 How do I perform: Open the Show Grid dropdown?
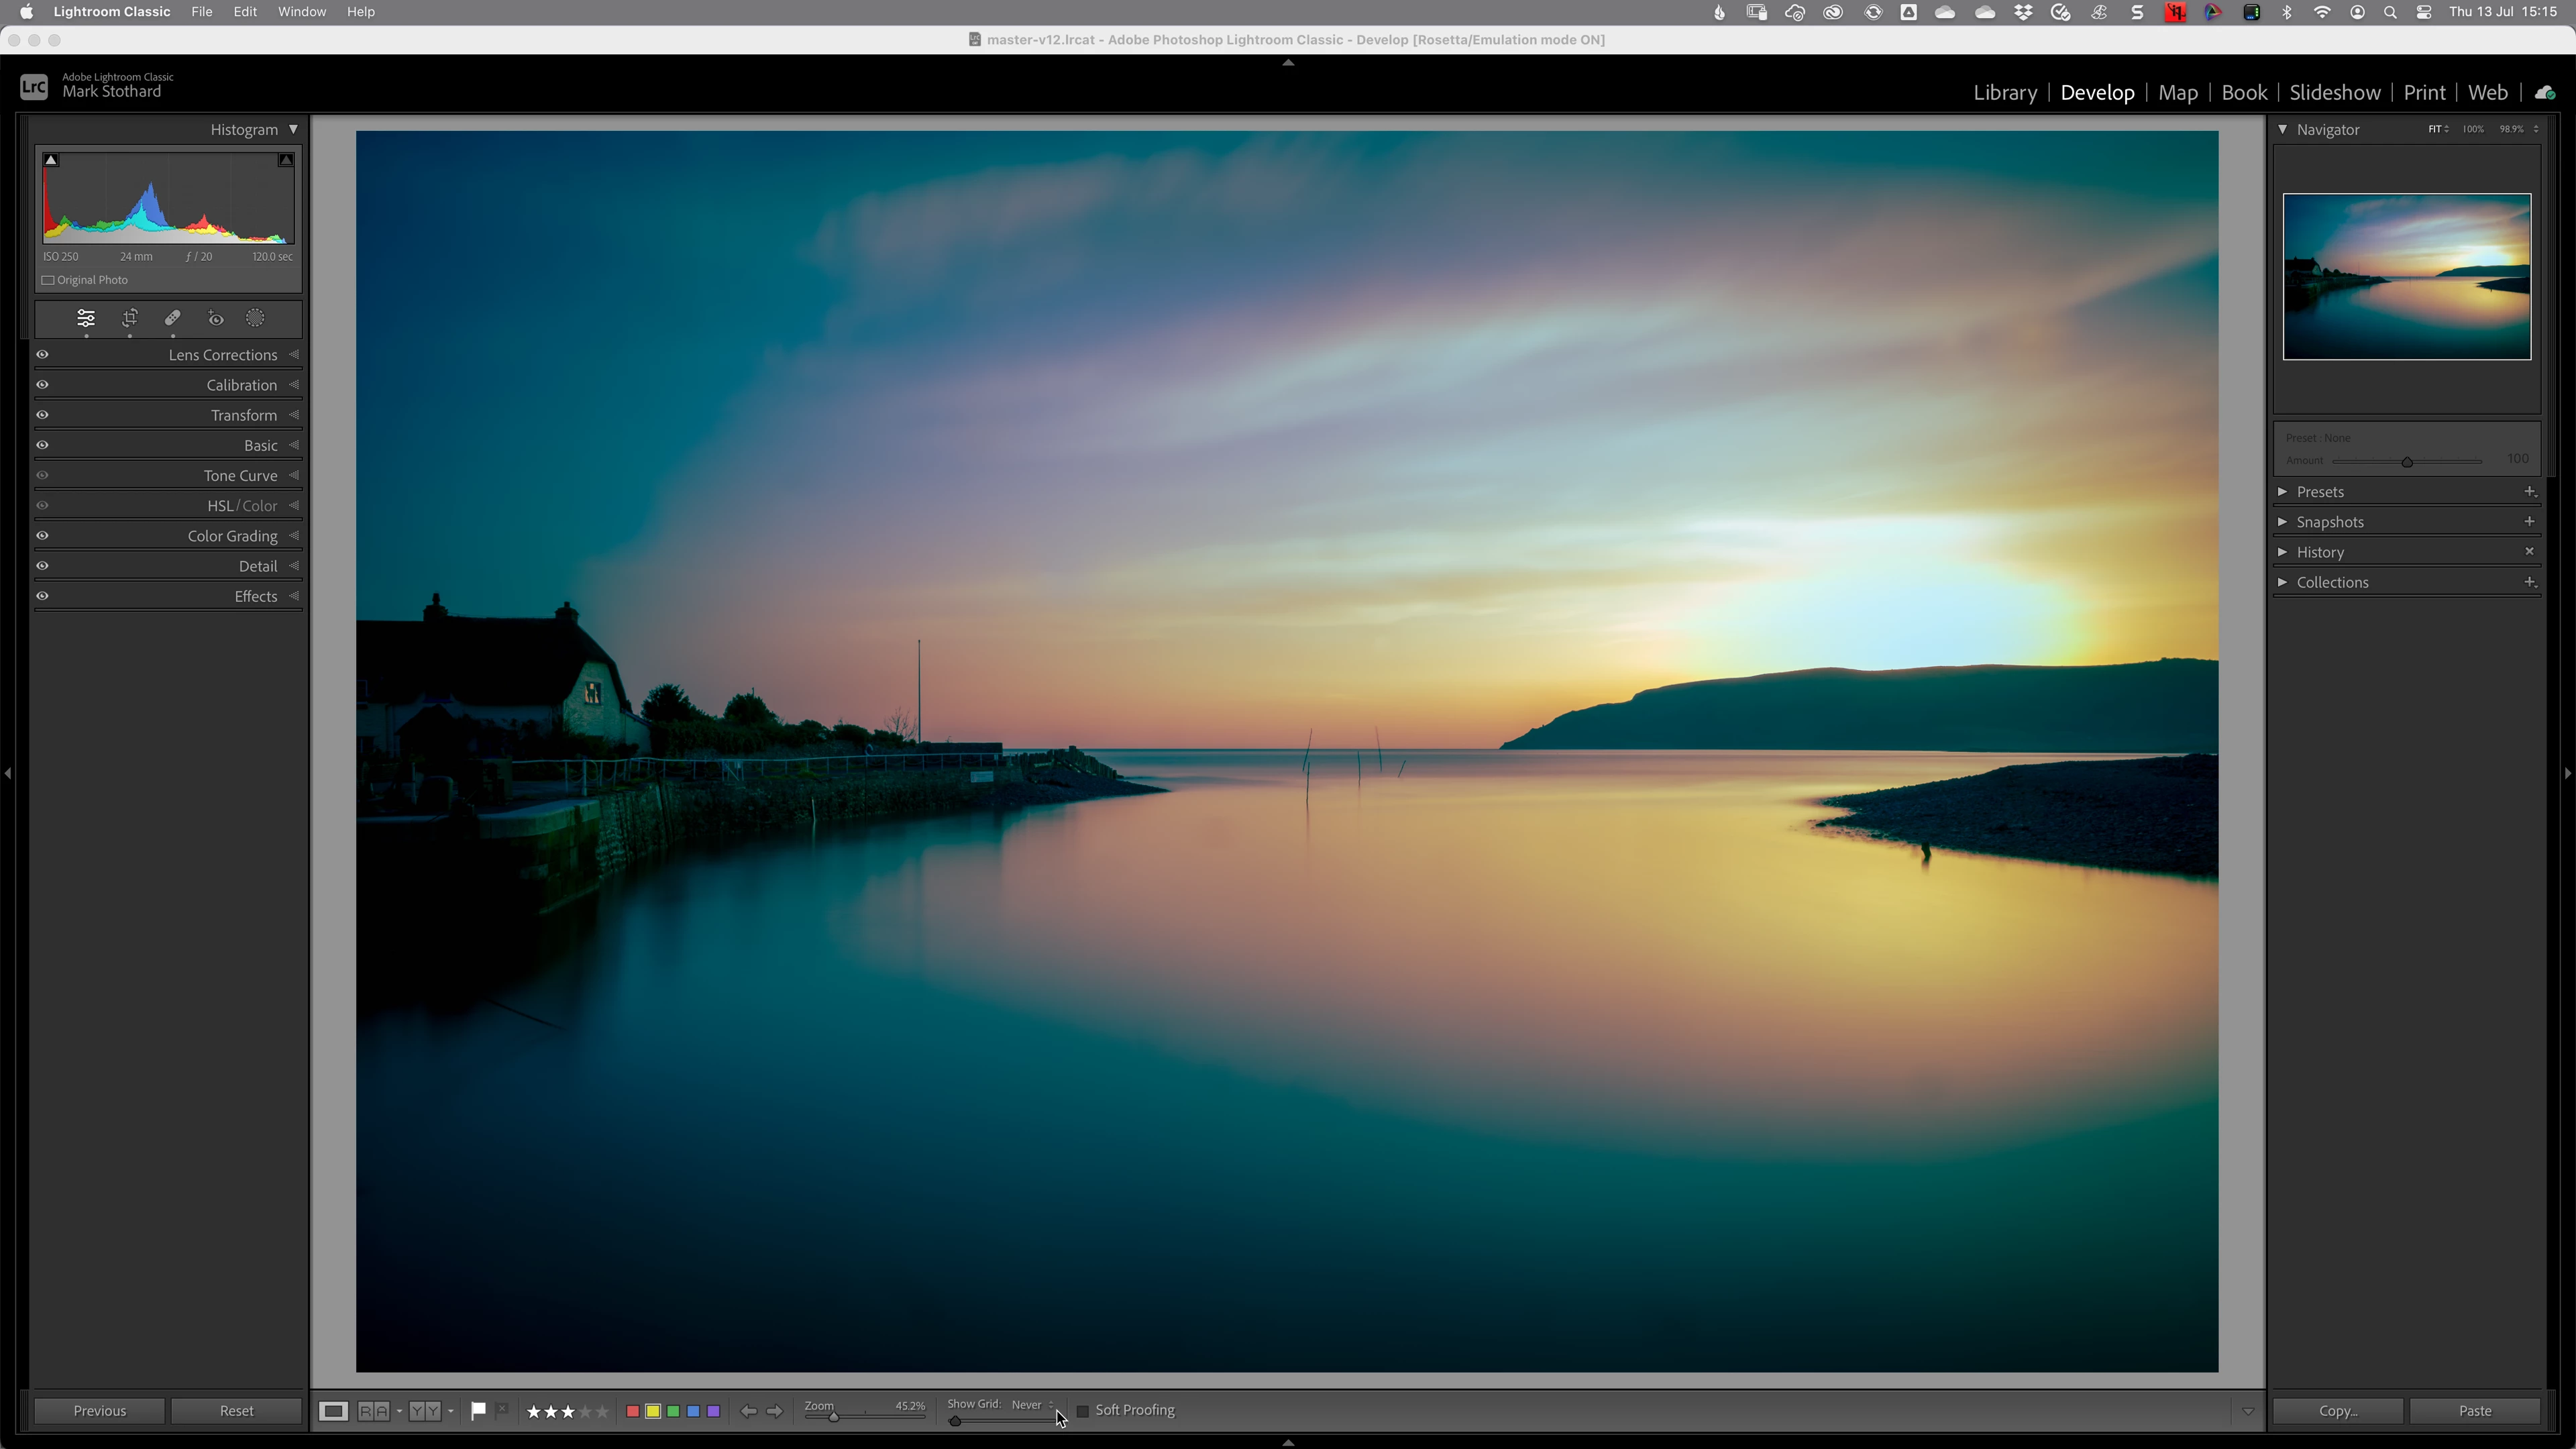1032,1404
